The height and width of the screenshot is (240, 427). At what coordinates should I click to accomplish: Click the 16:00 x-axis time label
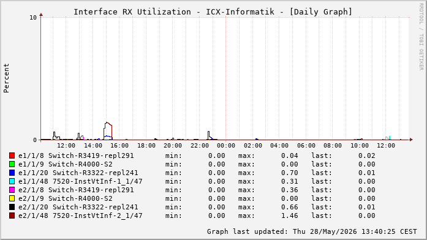(x=119, y=146)
